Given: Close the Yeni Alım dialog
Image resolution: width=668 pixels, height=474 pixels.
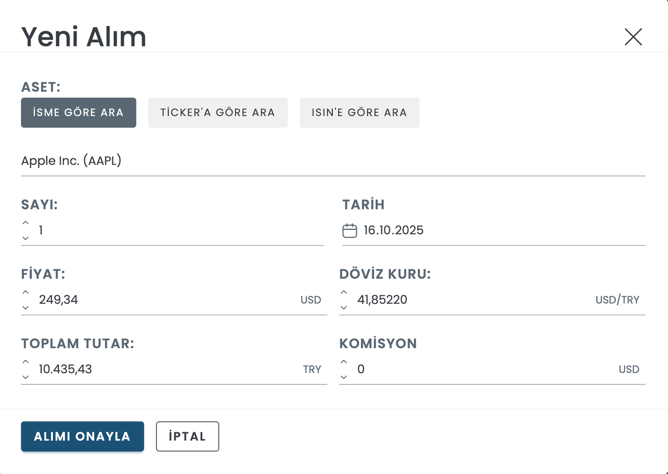Looking at the screenshot, I should pyautogui.click(x=633, y=37).
